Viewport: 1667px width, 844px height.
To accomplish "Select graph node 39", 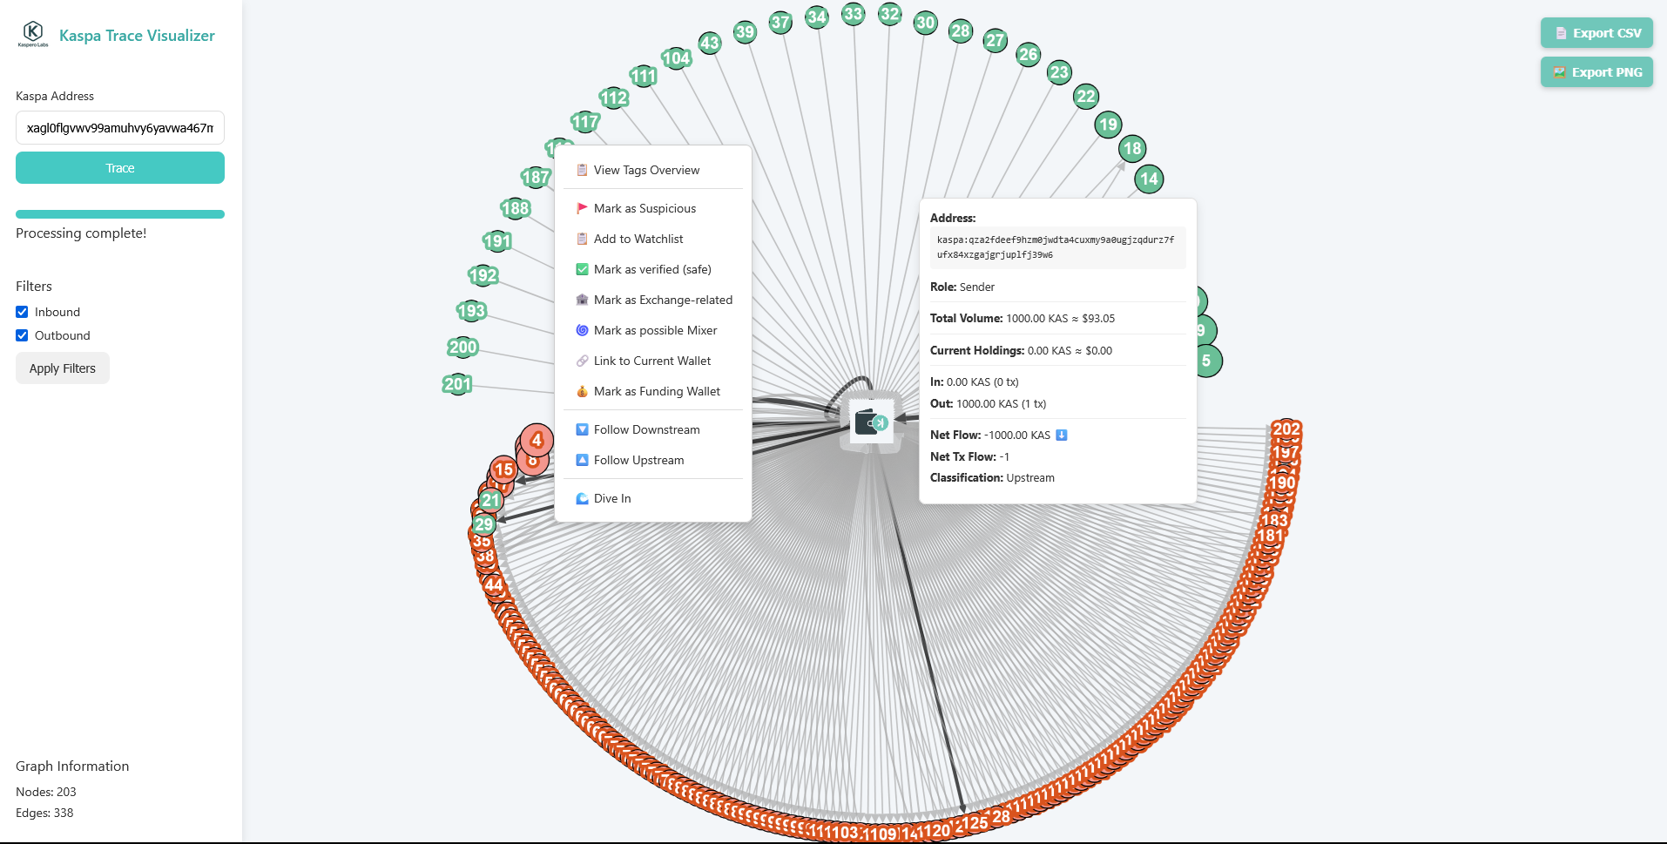I will 745,32.
